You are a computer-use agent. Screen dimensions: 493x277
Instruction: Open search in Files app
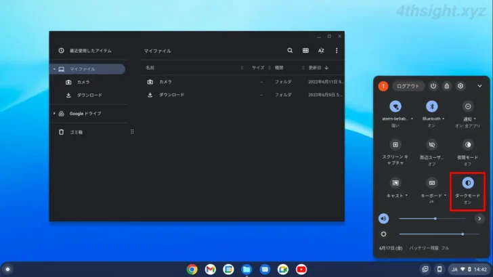[x=290, y=51]
